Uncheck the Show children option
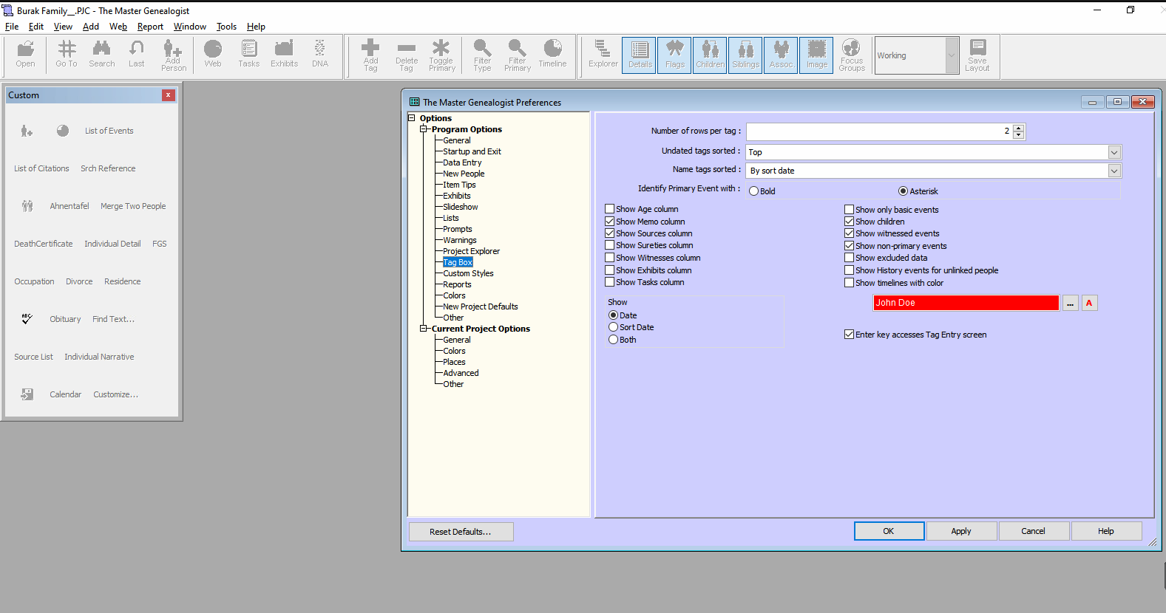1166x613 pixels. [850, 222]
